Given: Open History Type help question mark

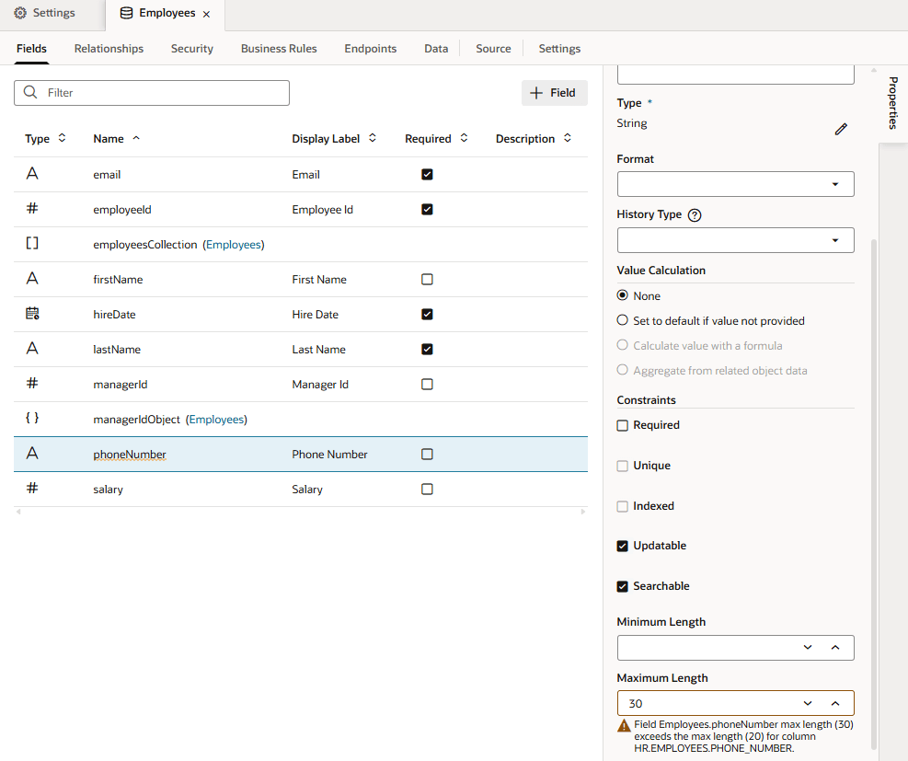Looking at the screenshot, I should coord(695,215).
